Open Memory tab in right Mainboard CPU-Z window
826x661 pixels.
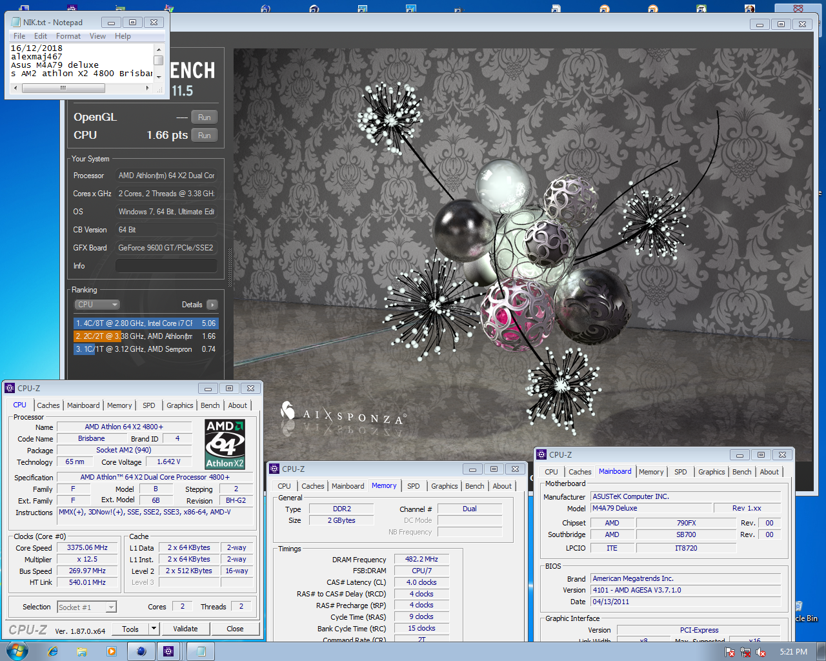(651, 472)
